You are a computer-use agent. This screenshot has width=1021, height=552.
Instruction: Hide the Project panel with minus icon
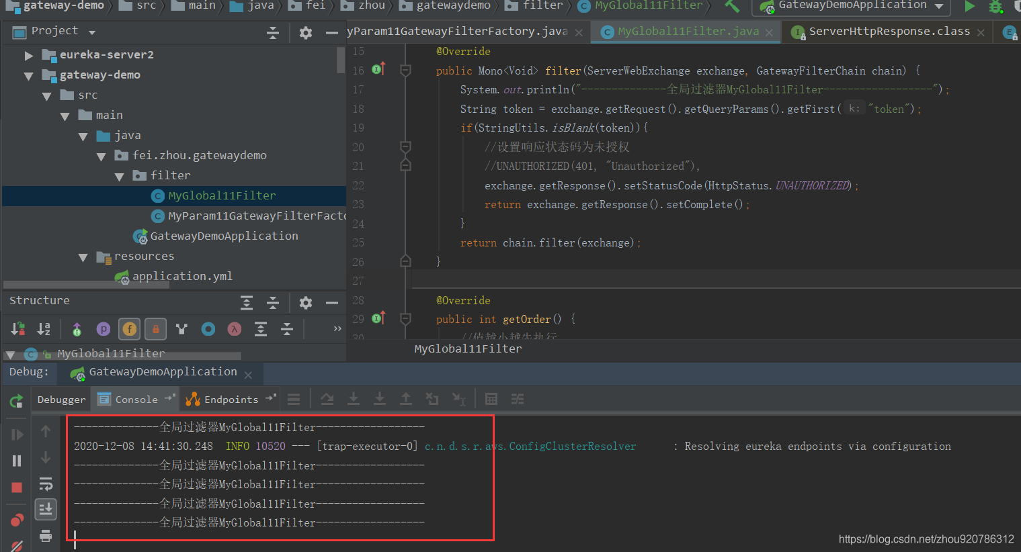[x=332, y=33]
